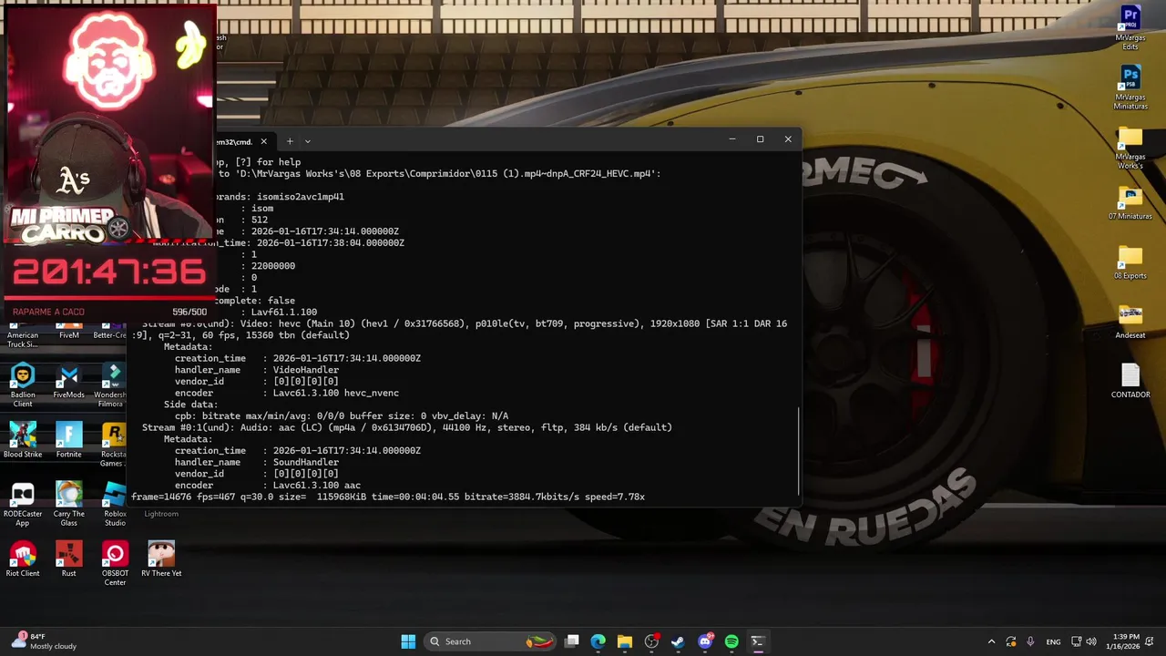Open the Windows Start menu
The image size is (1166, 656).
408,641
